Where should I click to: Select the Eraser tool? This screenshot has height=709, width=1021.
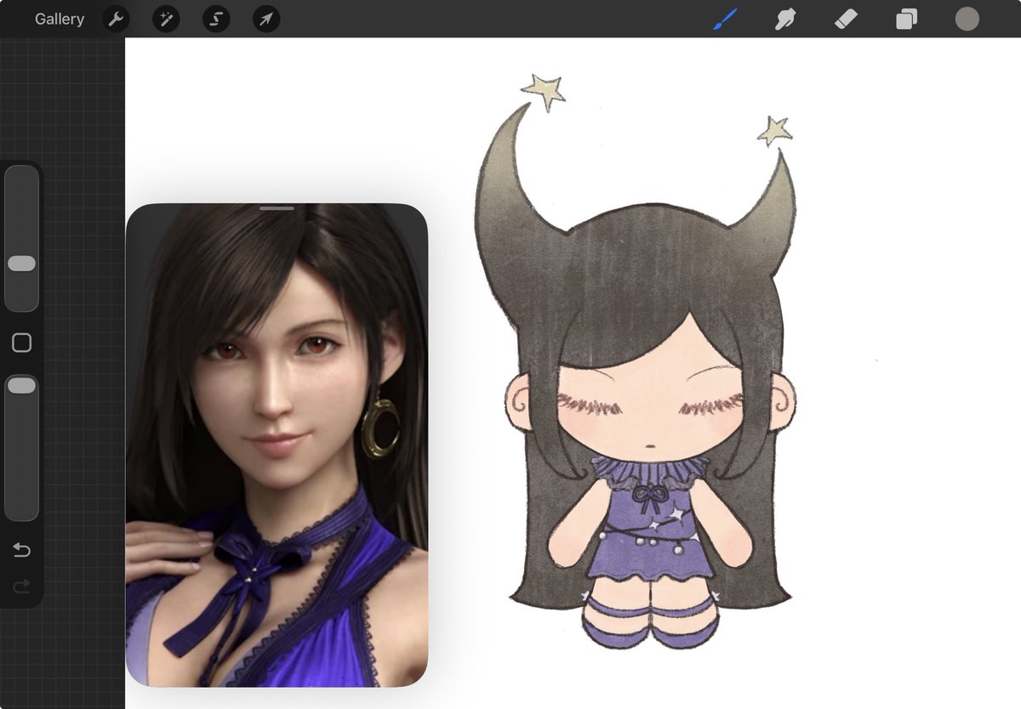tap(846, 19)
